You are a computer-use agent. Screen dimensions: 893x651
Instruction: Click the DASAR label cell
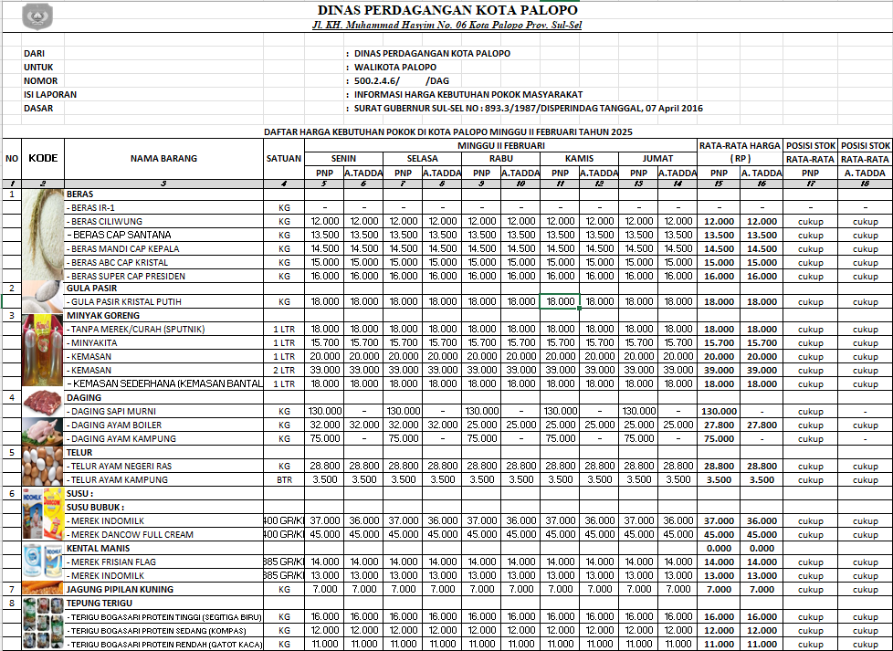pos(38,109)
